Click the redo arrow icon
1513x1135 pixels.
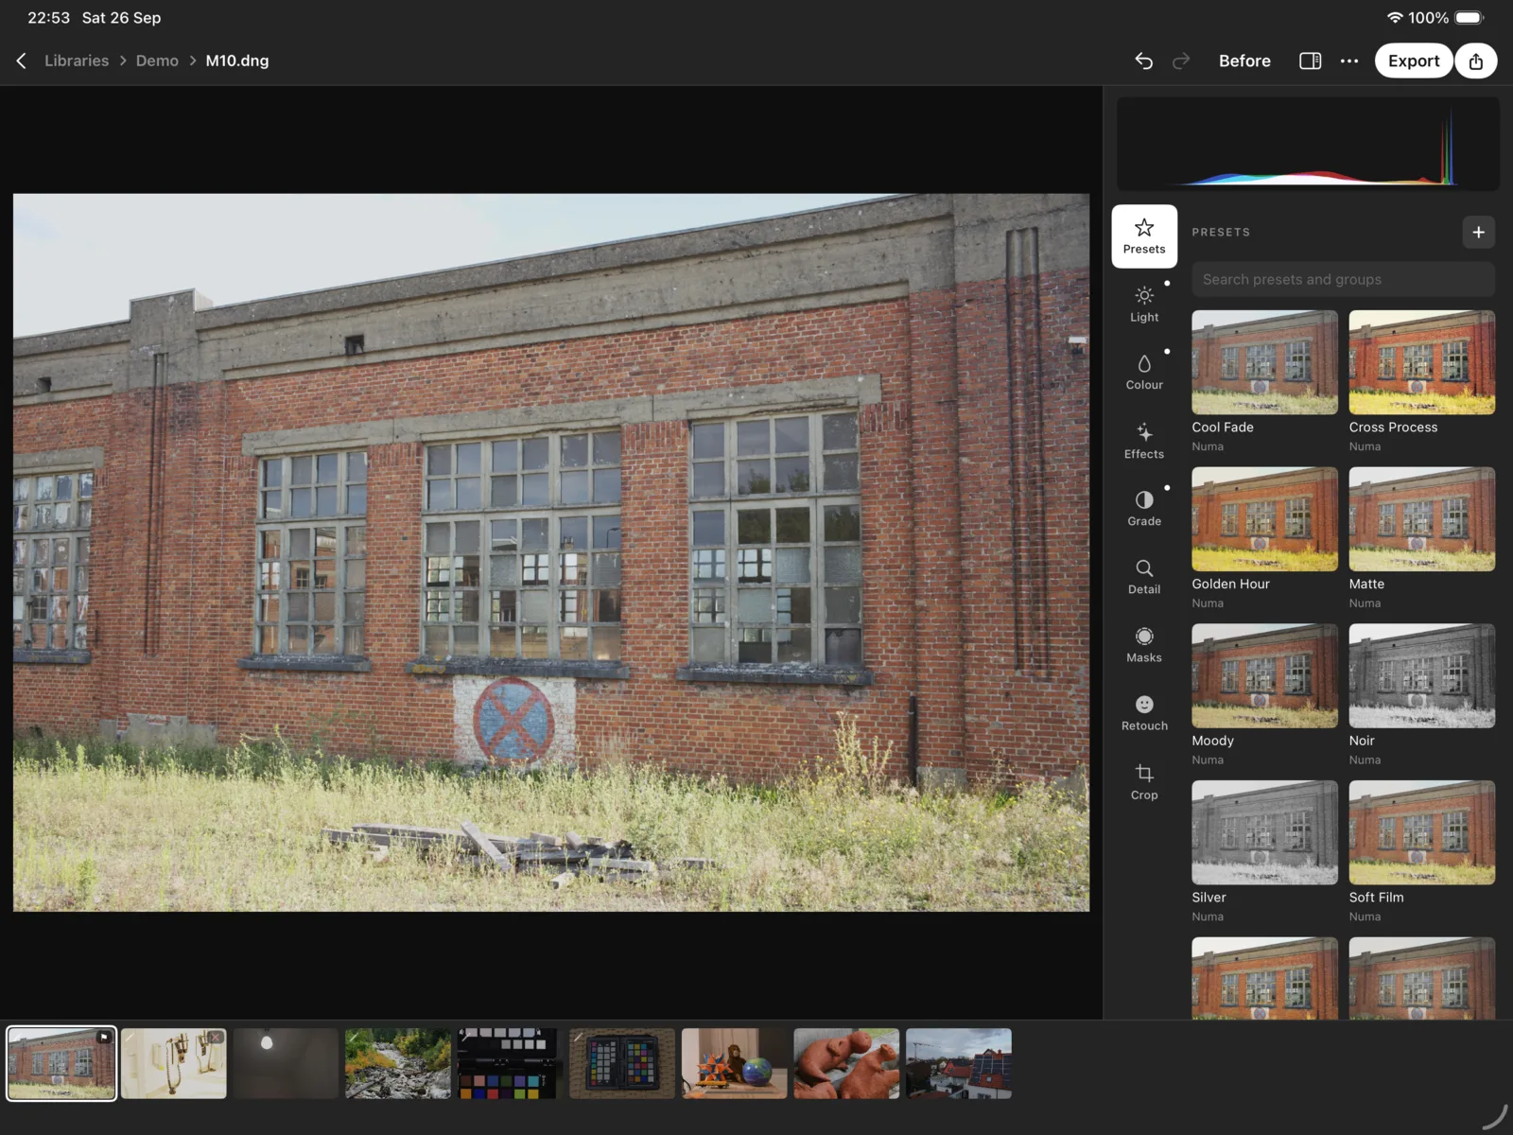point(1181,61)
